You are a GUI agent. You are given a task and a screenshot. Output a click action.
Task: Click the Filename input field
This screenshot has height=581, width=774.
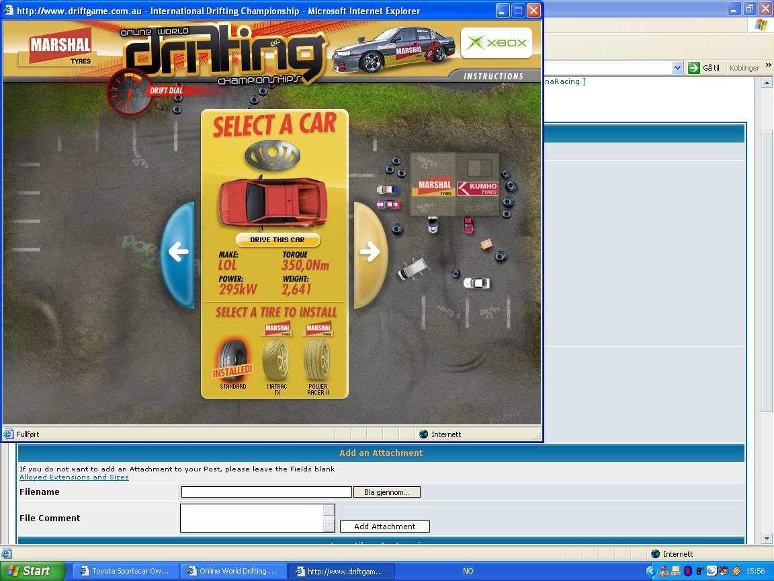[266, 492]
